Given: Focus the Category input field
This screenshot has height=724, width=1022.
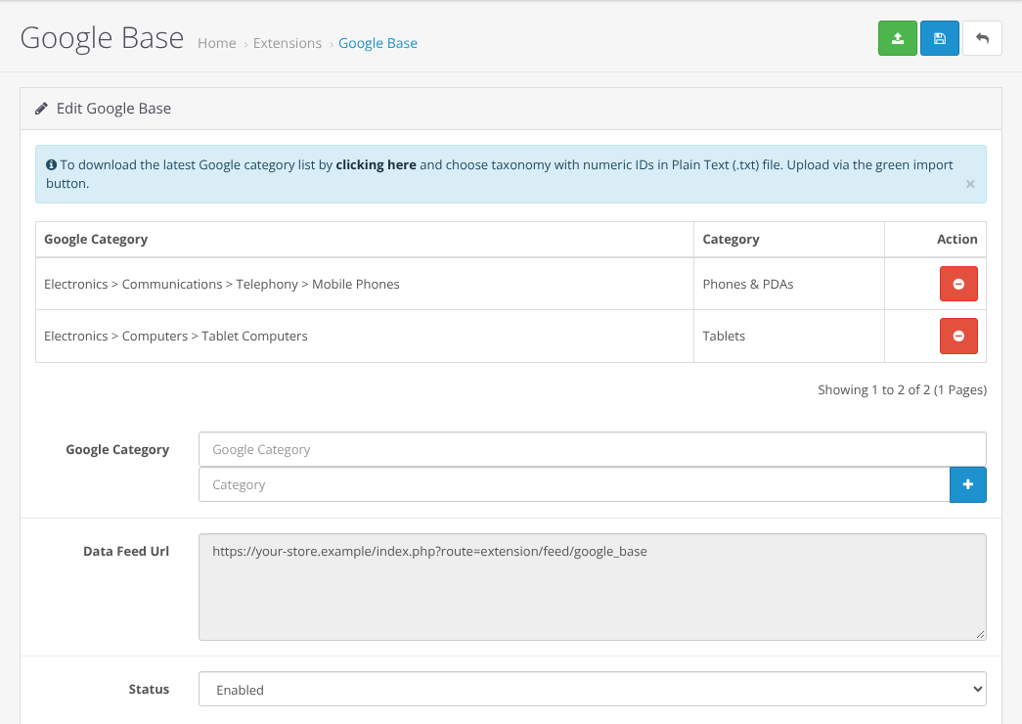Looking at the screenshot, I should pos(573,484).
